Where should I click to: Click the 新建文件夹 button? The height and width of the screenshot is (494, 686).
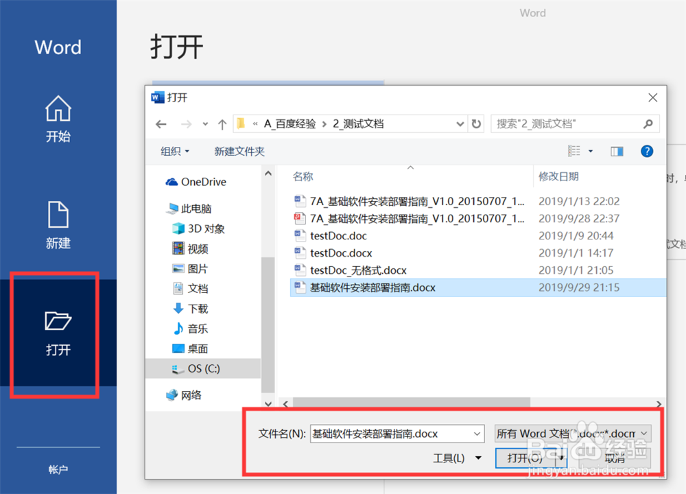tap(239, 151)
